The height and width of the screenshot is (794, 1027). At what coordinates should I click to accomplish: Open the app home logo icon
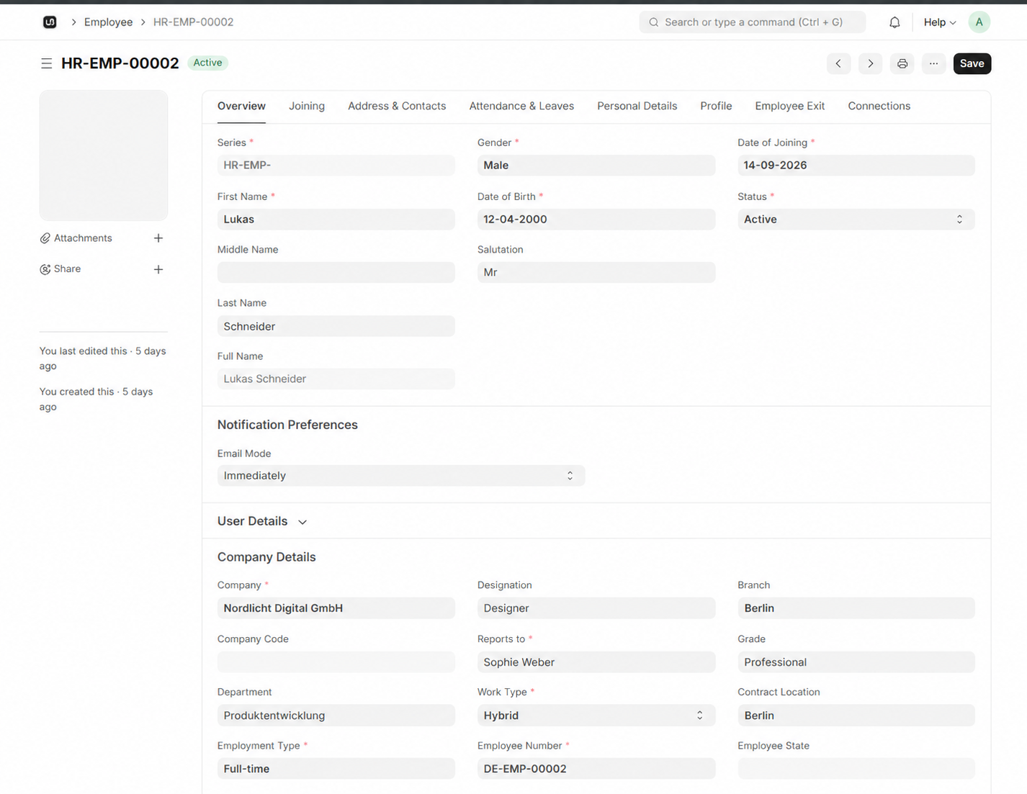coord(50,22)
